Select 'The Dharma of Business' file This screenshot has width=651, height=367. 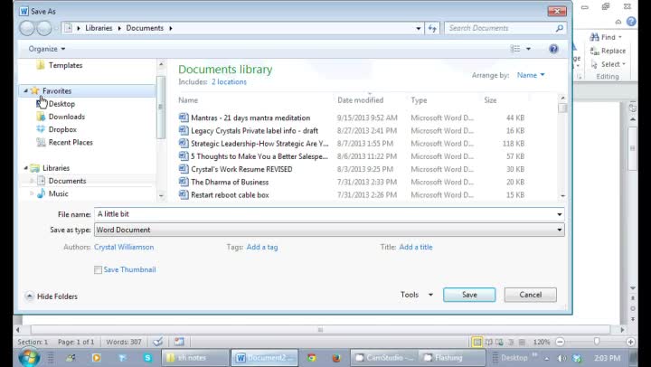click(x=230, y=182)
